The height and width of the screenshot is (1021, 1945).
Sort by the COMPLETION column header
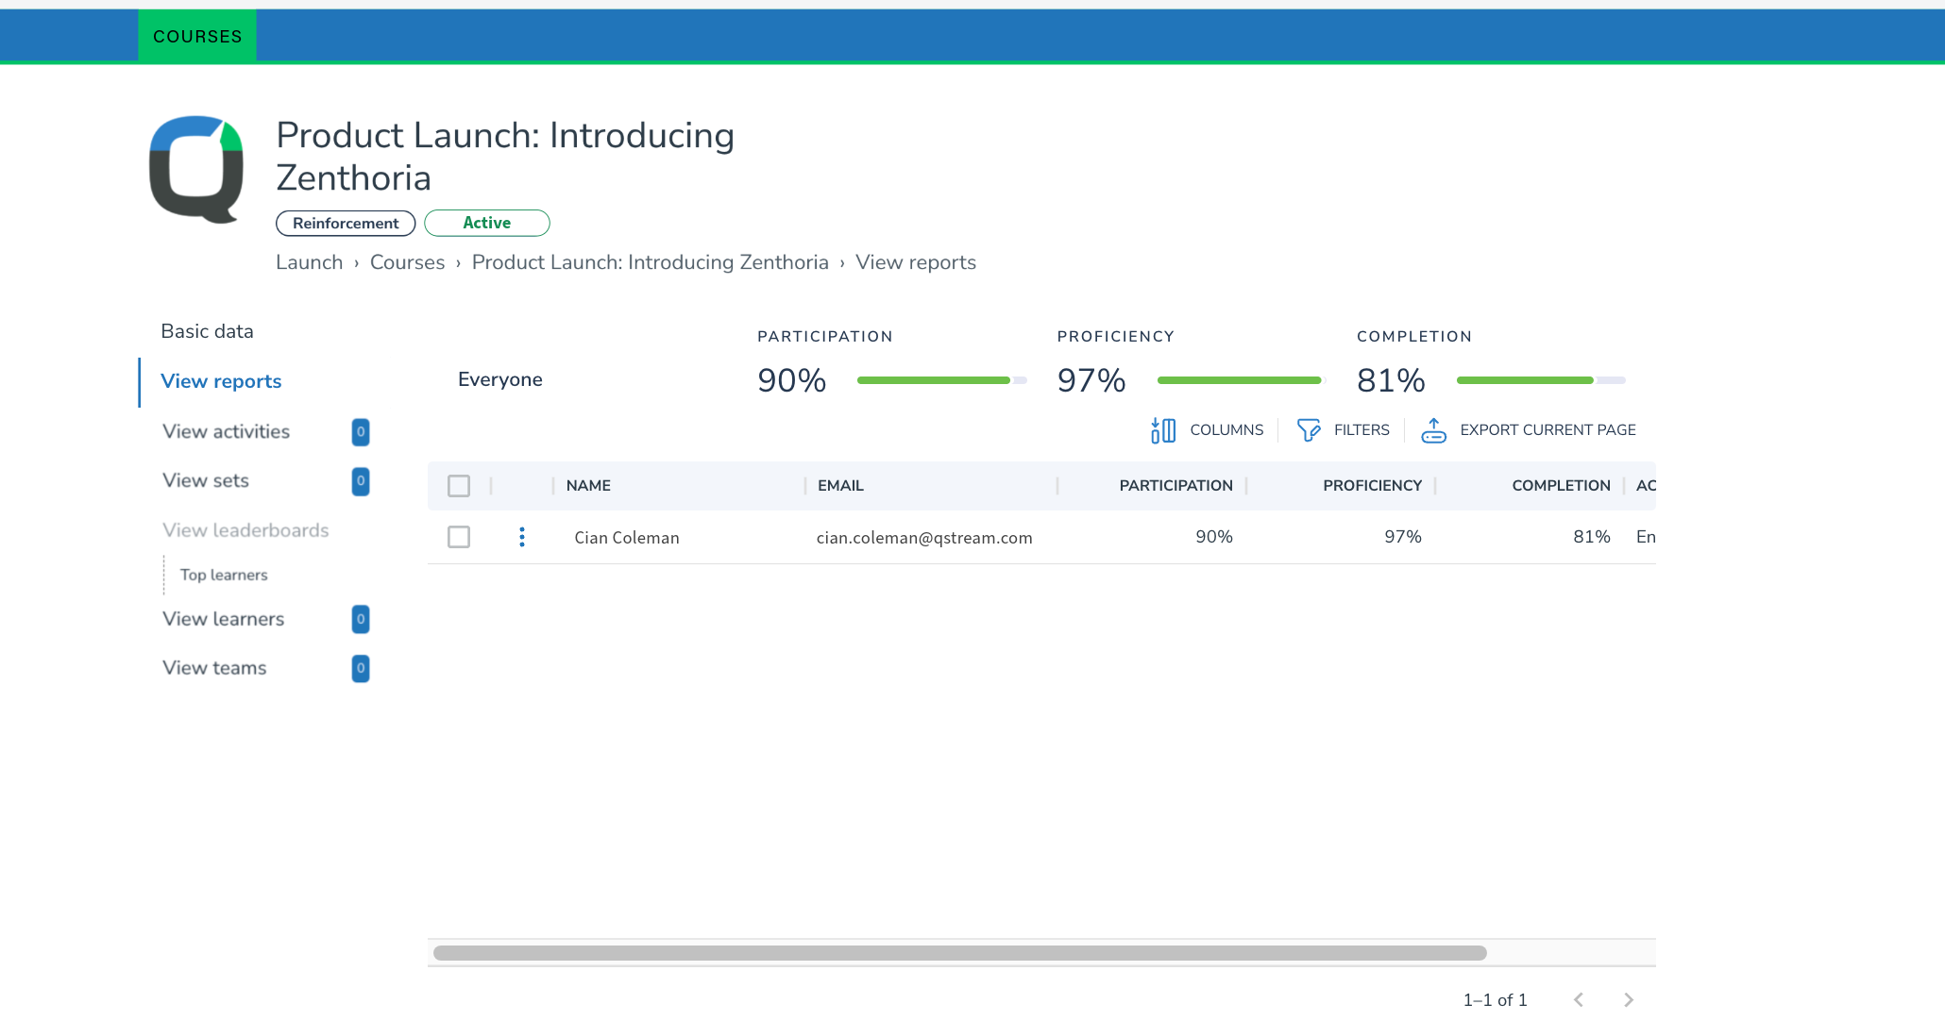point(1561,486)
